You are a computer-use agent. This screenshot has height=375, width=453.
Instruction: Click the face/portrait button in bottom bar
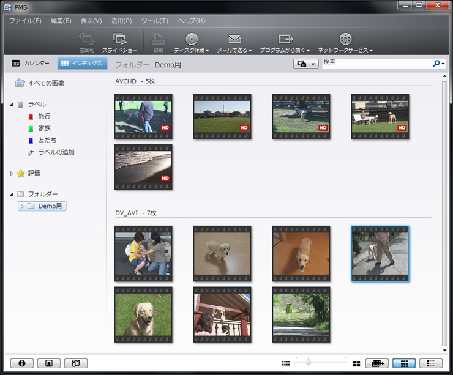pyautogui.click(x=48, y=363)
